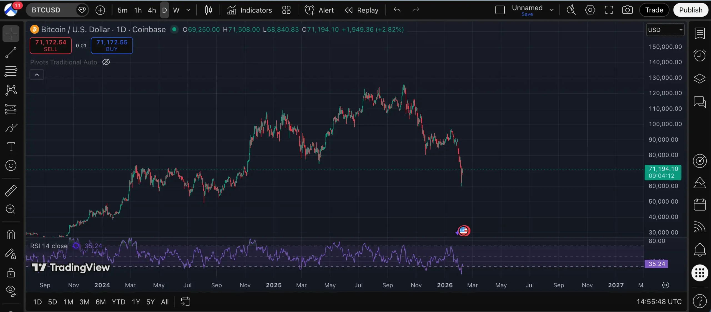Enter fullscreen mode
The image size is (711, 312).
tap(609, 10)
